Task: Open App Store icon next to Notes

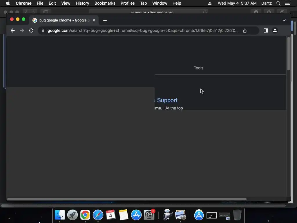Action: 136,215
